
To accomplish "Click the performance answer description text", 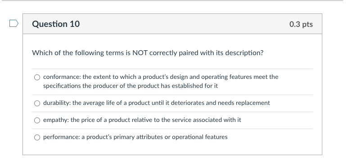I will pos(135,137).
